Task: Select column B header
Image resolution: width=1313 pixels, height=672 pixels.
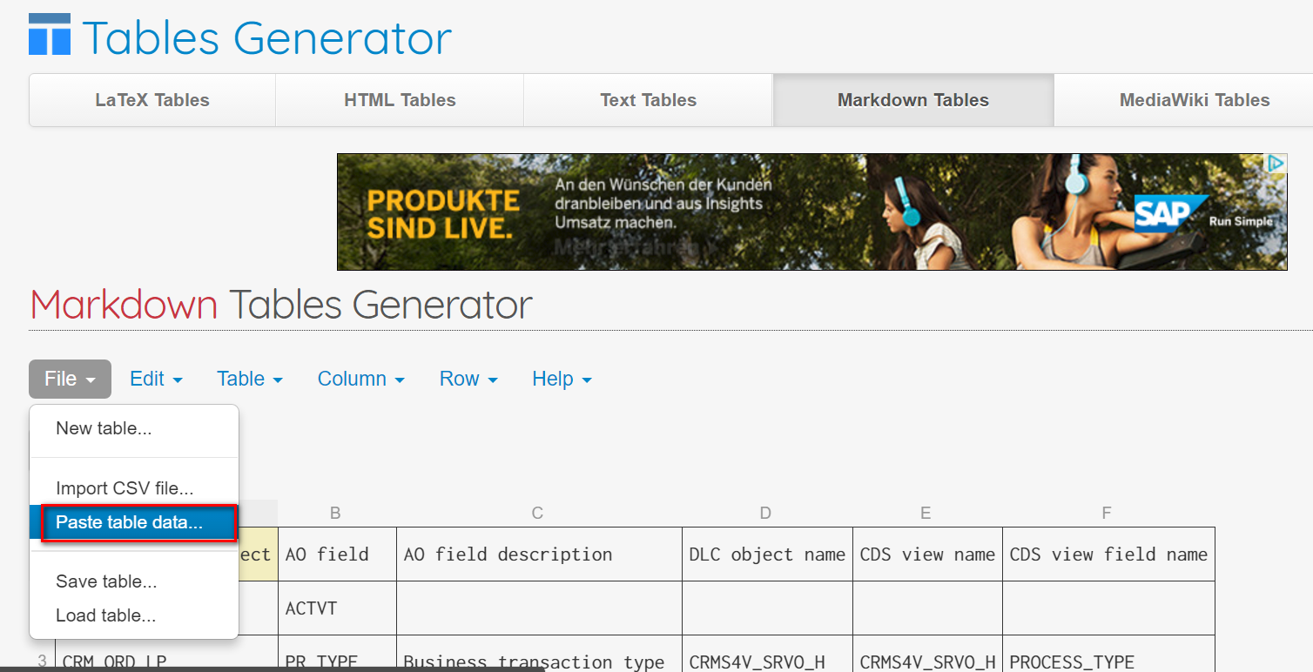Action: [x=336, y=514]
